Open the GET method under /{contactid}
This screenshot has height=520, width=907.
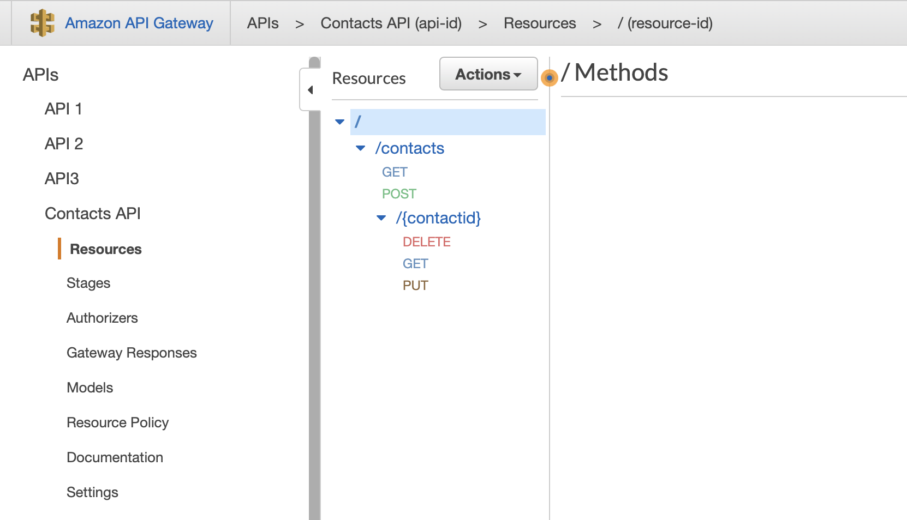[415, 264]
